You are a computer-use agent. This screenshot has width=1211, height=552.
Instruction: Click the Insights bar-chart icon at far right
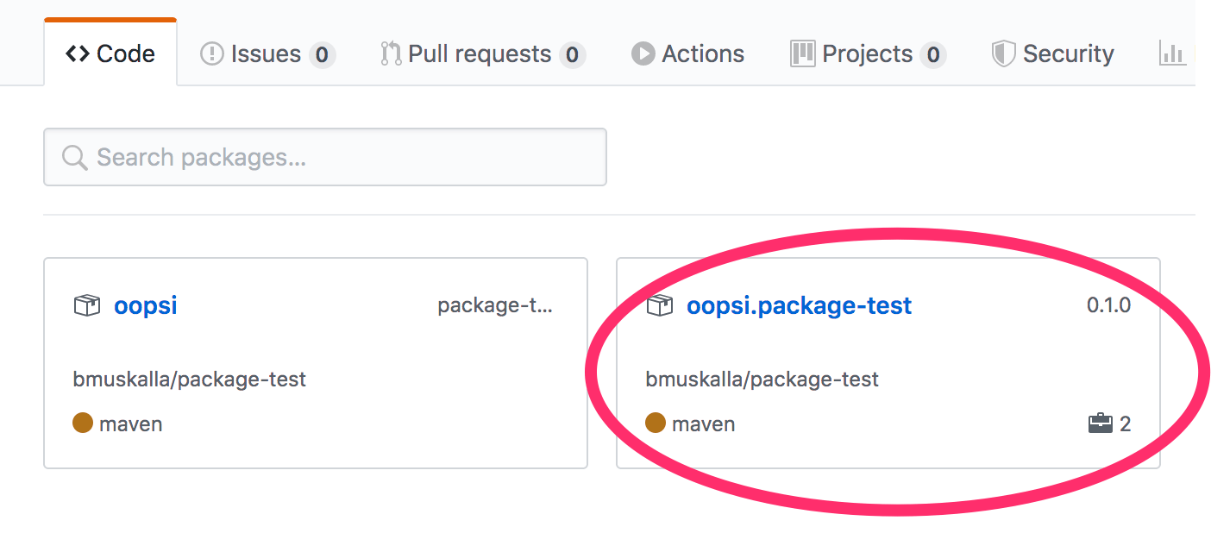tap(1173, 53)
